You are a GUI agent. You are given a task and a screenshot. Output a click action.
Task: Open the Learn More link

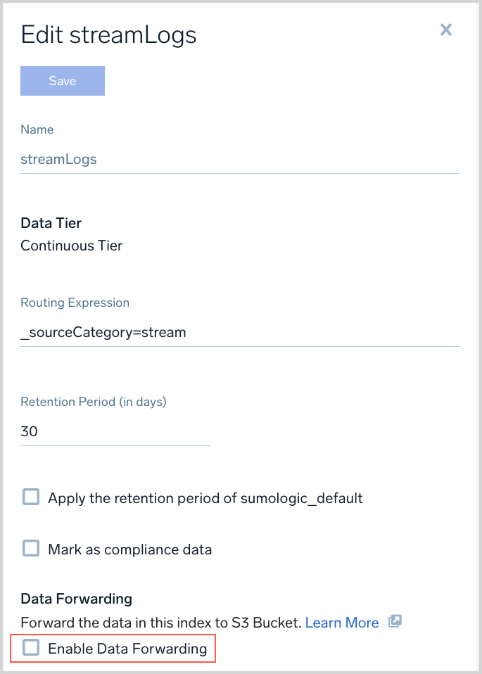pos(342,623)
